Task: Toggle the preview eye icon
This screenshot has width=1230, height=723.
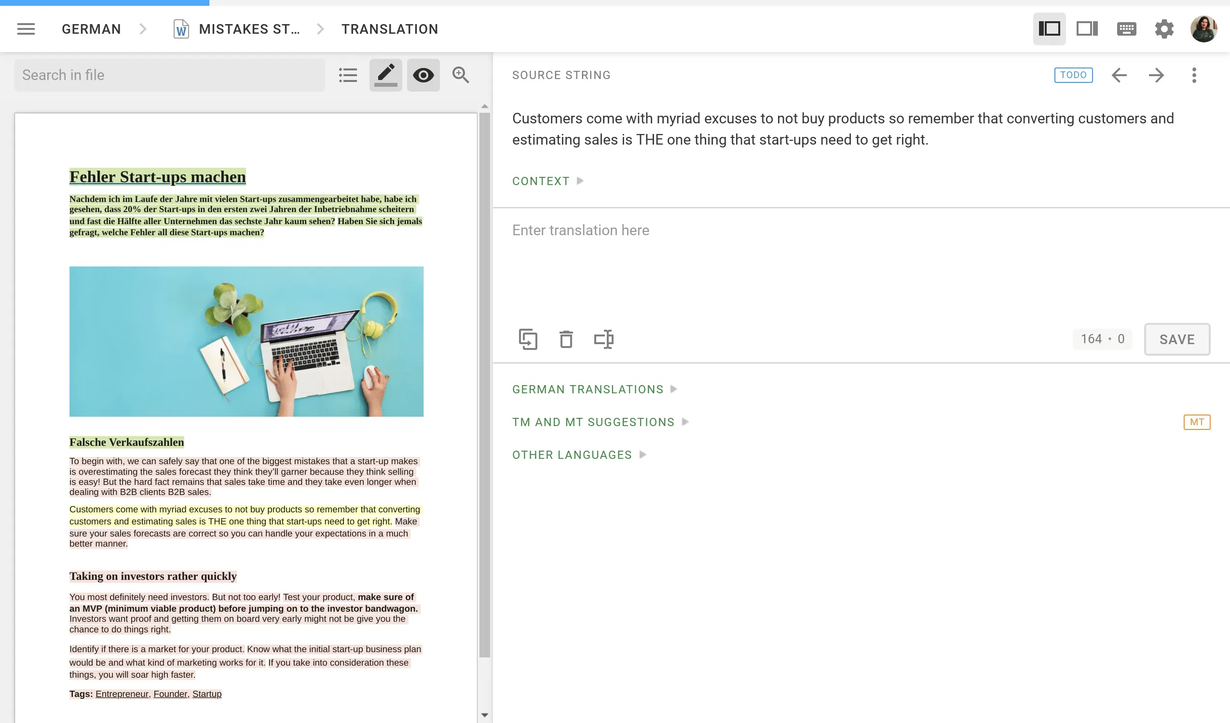Action: pos(423,75)
